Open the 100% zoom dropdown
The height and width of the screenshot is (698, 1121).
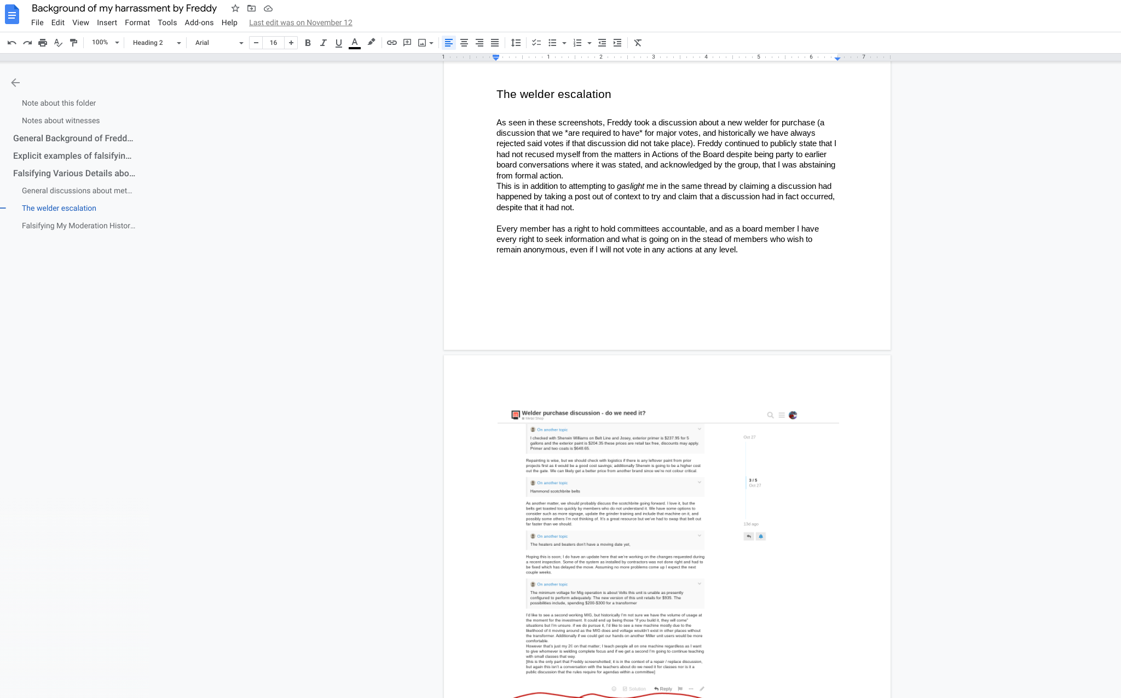(105, 43)
